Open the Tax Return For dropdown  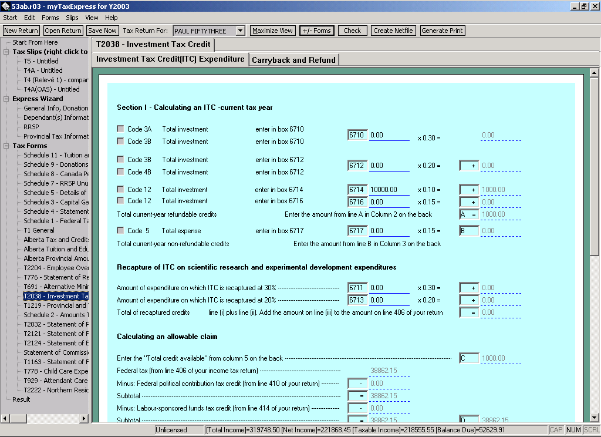[240, 31]
